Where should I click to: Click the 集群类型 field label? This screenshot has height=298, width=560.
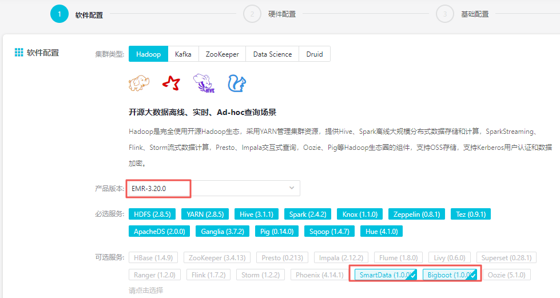pos(110,54)
